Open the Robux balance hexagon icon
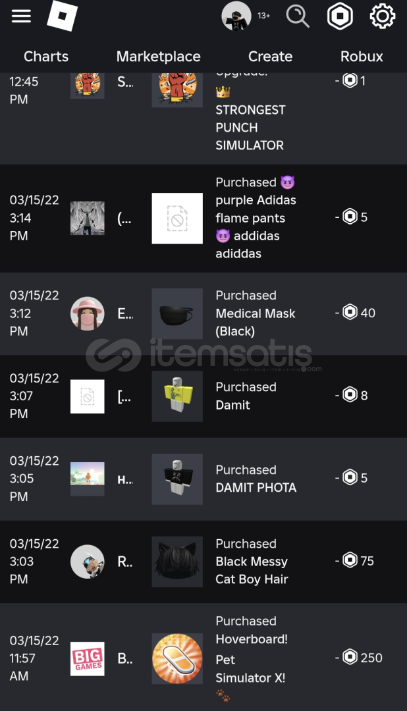The image size is (407, 711). [340, 16]
